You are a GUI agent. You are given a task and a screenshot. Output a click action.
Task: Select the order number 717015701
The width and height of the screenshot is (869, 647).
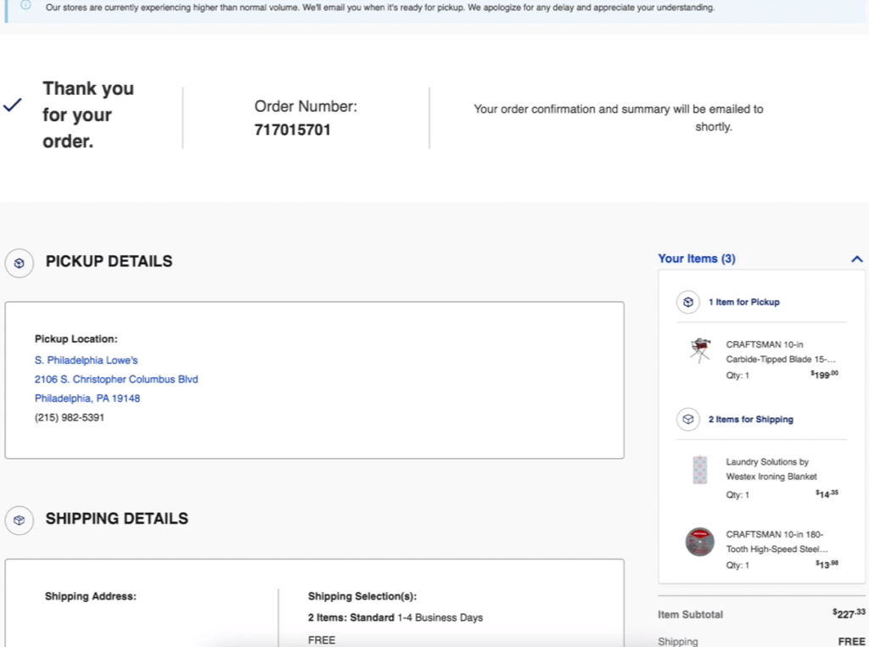pyautogui.click(x=293, y=130)
